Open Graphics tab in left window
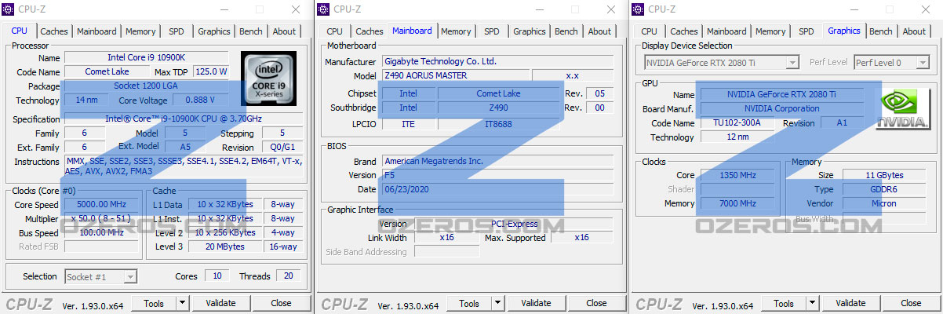Viewport: 943px width, 314px height. [x=214, y=31]
